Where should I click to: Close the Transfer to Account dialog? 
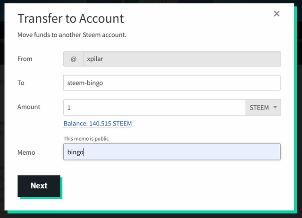(277, 14)
